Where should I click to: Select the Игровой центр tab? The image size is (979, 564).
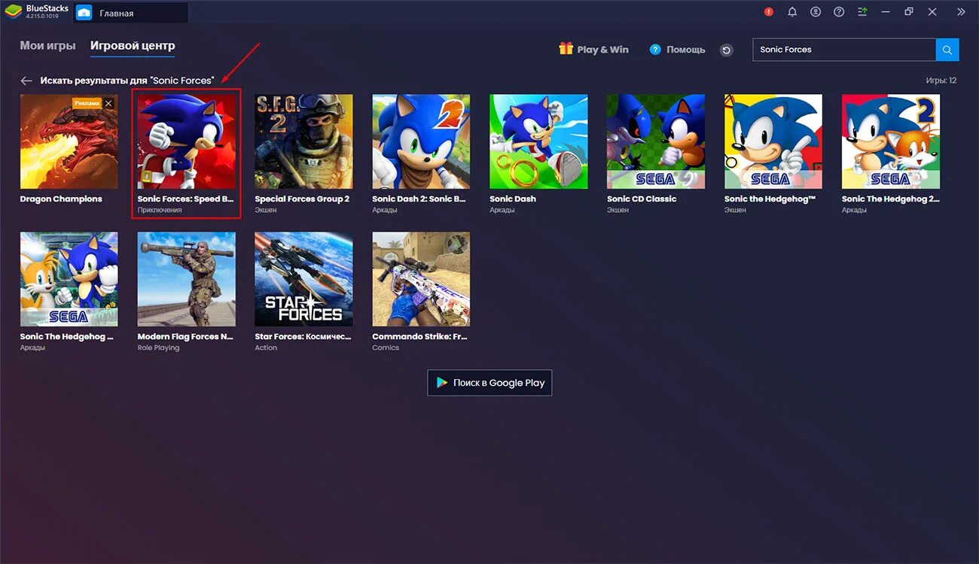click(133, 46)
